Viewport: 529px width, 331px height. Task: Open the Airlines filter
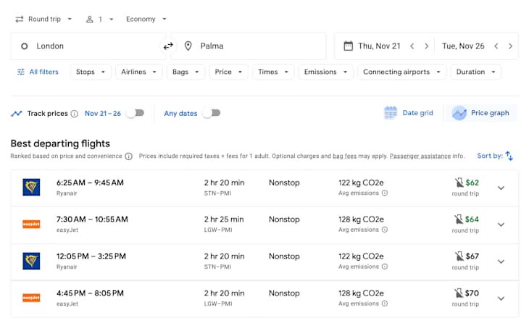tap(138, 72)
